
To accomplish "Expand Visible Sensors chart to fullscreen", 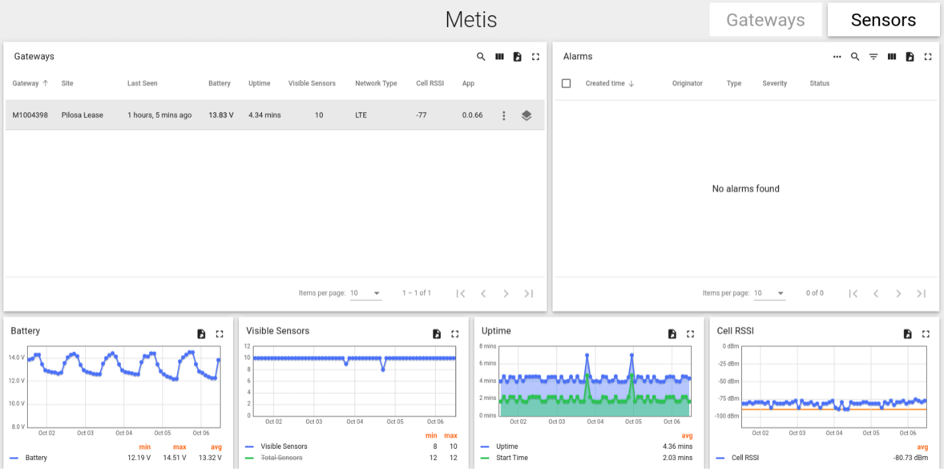I will [455, 334].
